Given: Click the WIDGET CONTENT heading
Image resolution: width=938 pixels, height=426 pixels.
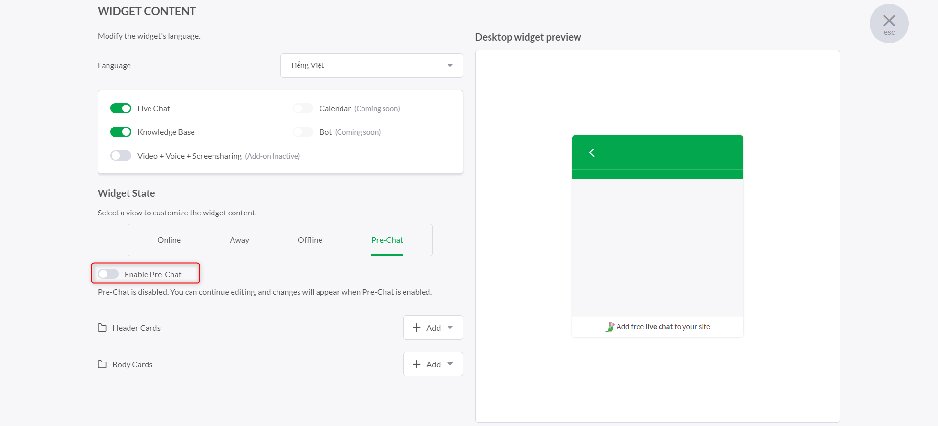Looking at the screenshot, I should pyautogui.click(x=147, y=11).
